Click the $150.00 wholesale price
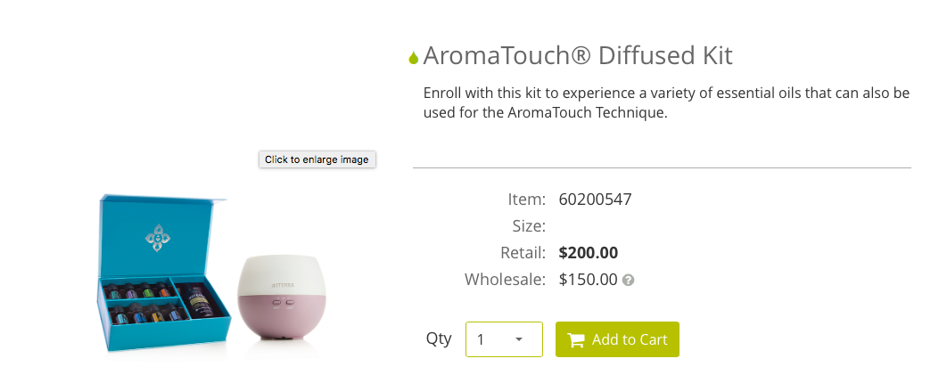This screenshot has width=939, height=375. pos(588,280)
